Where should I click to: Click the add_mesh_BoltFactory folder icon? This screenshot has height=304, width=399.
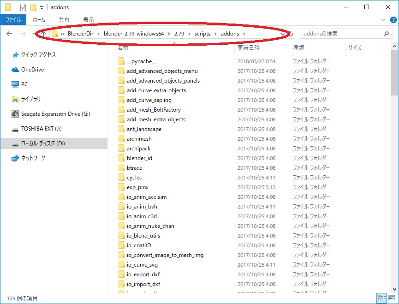click(x=121, y=109)
